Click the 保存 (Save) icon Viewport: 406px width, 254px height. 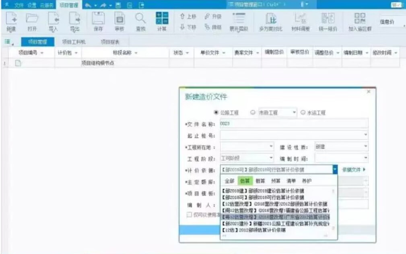[x=98, y=18]
